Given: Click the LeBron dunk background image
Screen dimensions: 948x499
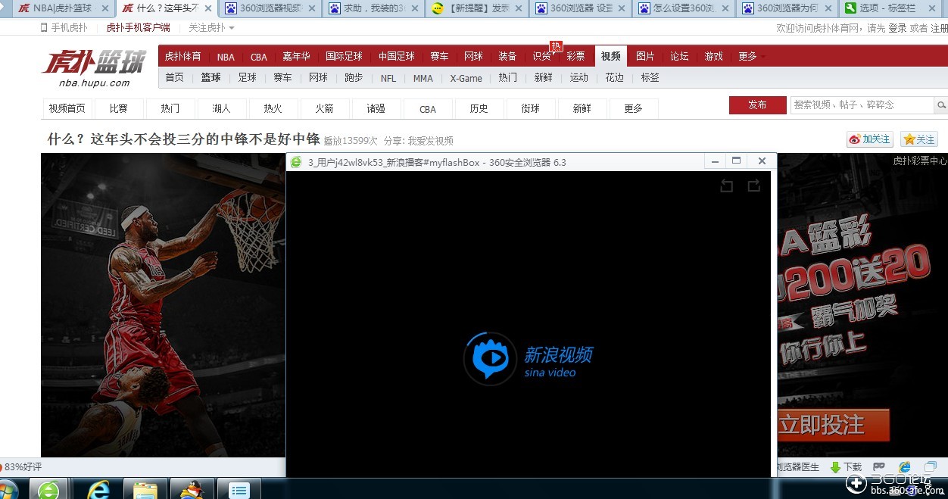Looking at the screenshot, I should pos(163,304).
